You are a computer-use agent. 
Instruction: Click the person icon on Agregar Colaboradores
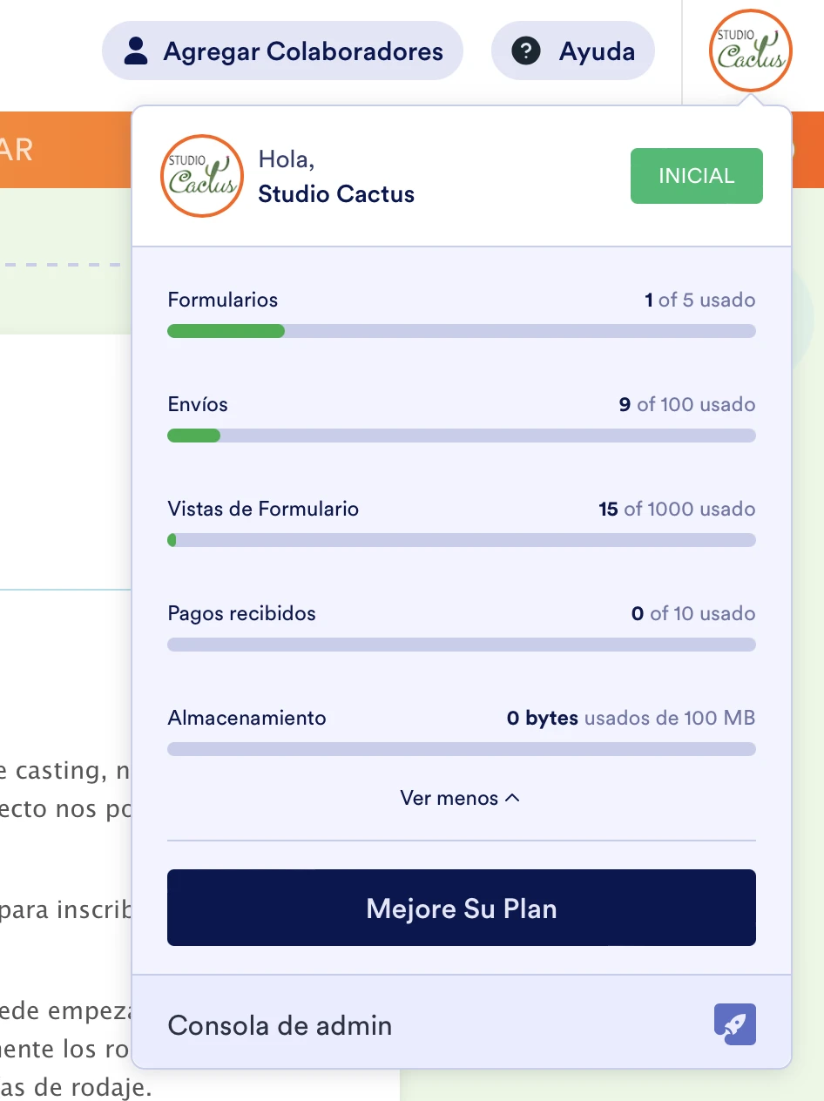coord(134,51)
